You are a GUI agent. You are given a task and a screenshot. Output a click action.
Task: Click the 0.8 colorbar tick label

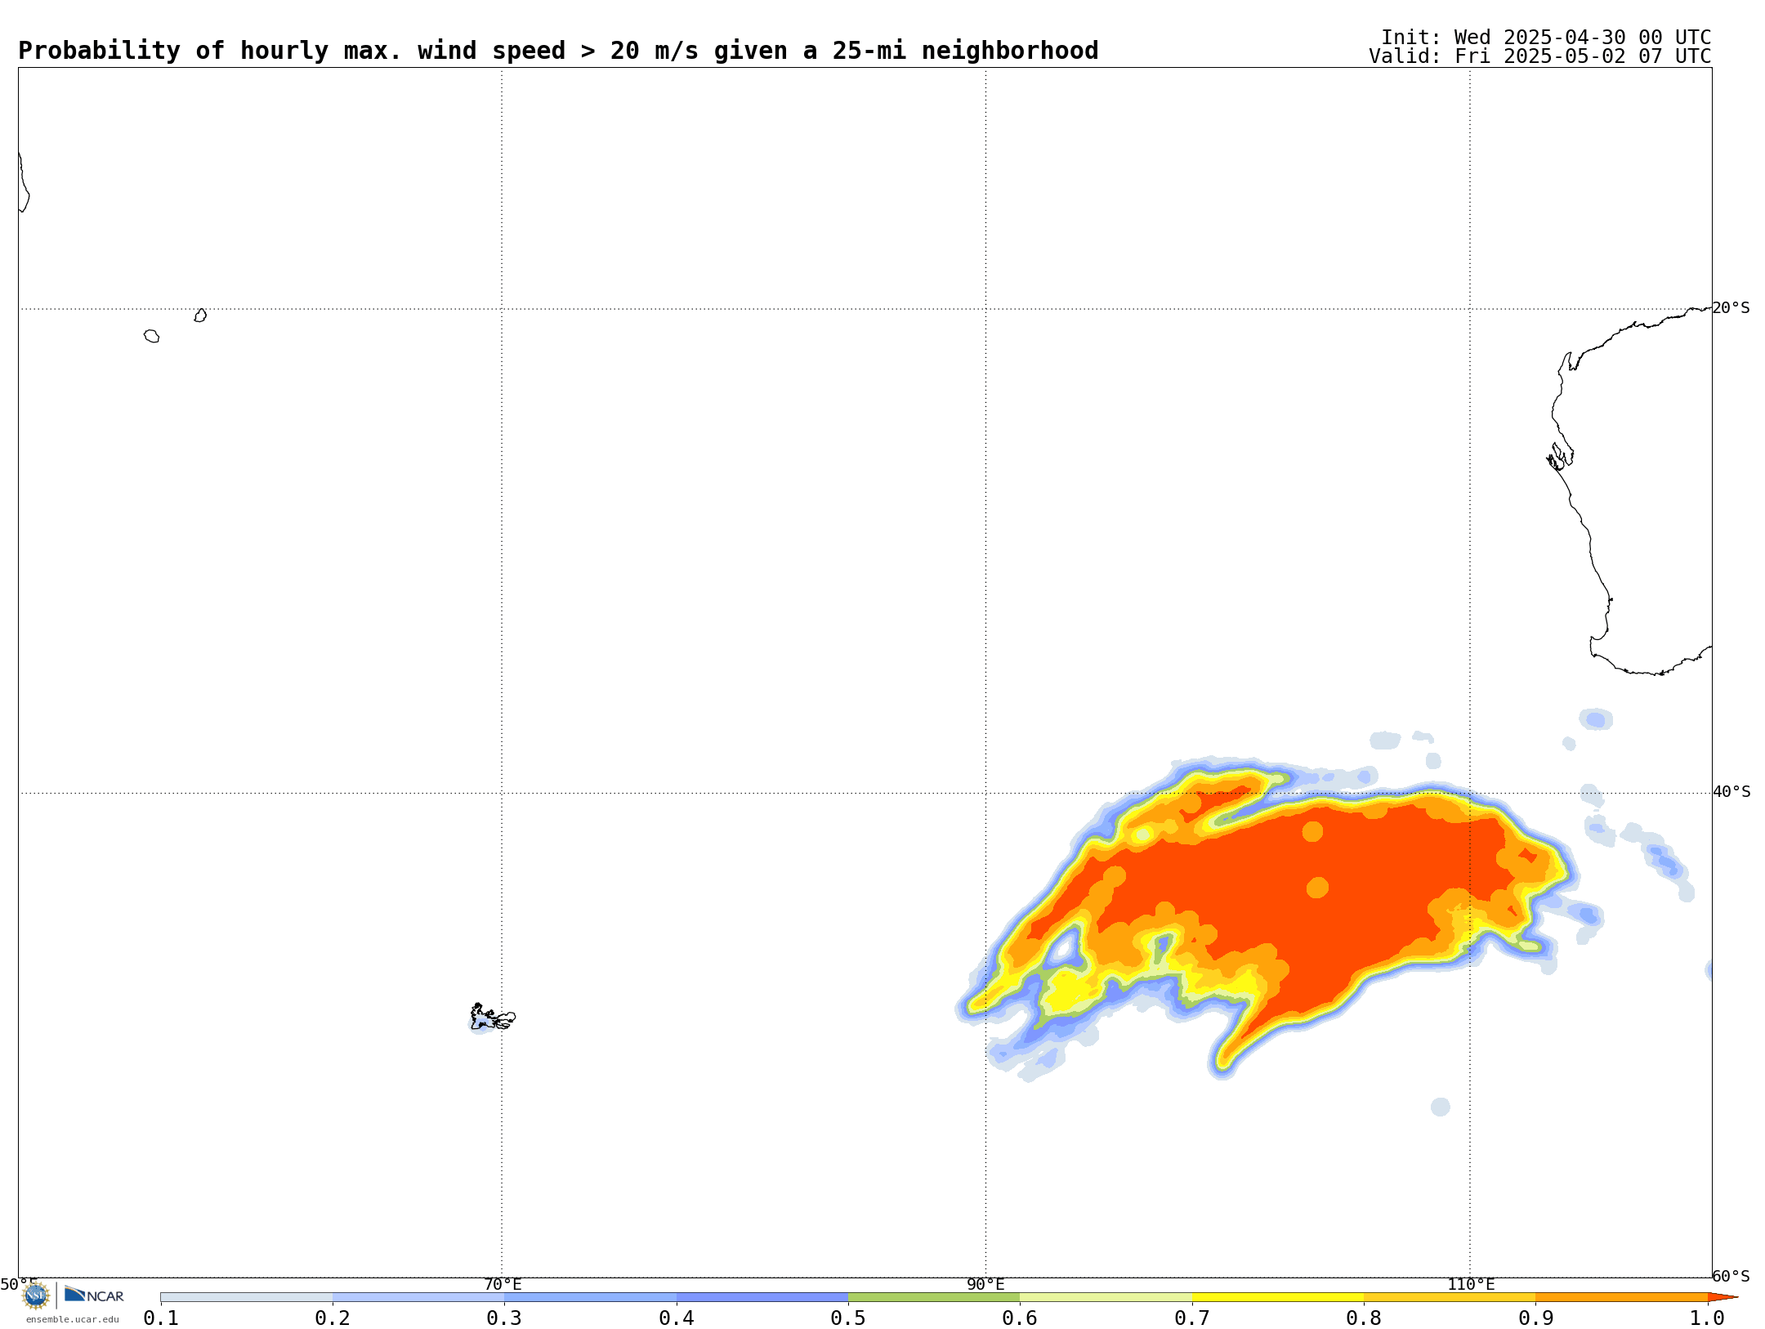coord(1364,1318)
